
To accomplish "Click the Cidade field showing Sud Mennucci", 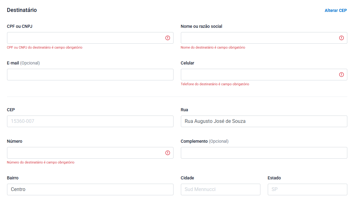I will click(220, 189).
